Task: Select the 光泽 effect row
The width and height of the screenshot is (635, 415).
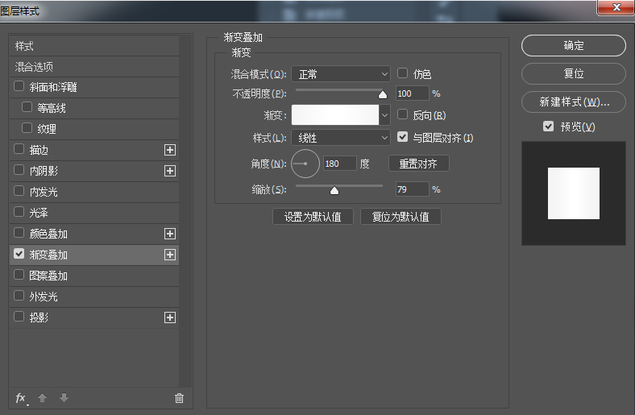Action: (94, 213)
